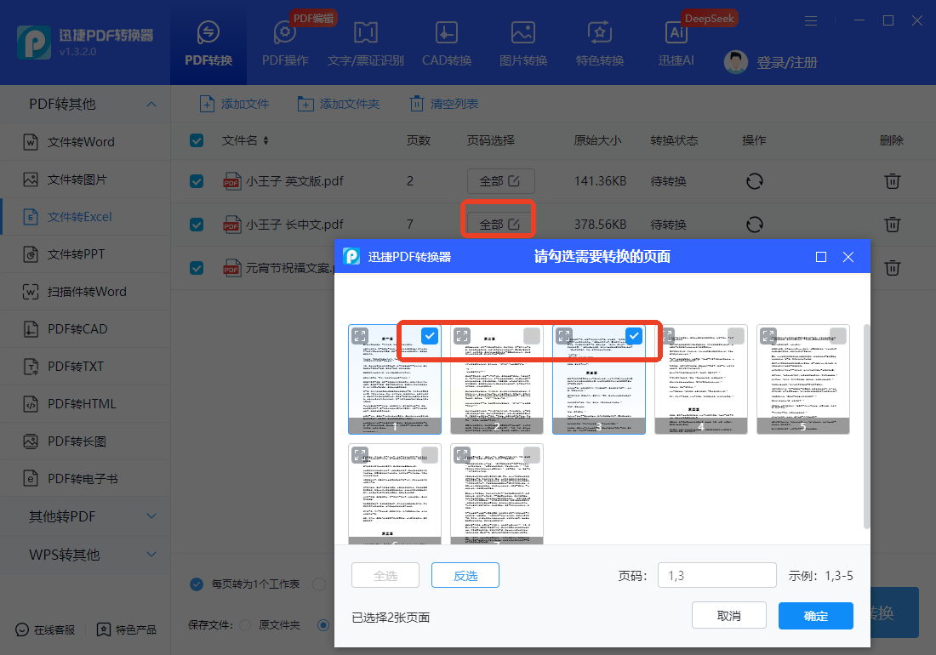Confirm with 确定 button
This screenshot has height=655, width=936.
click(815, 616)
